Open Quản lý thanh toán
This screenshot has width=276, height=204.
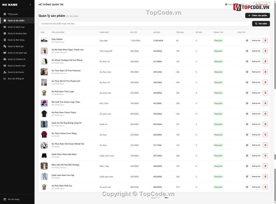coord(17,66)
